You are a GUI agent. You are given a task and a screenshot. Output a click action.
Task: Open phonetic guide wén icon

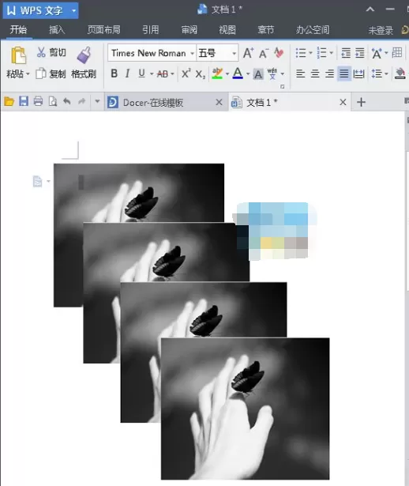click(272, 73)
